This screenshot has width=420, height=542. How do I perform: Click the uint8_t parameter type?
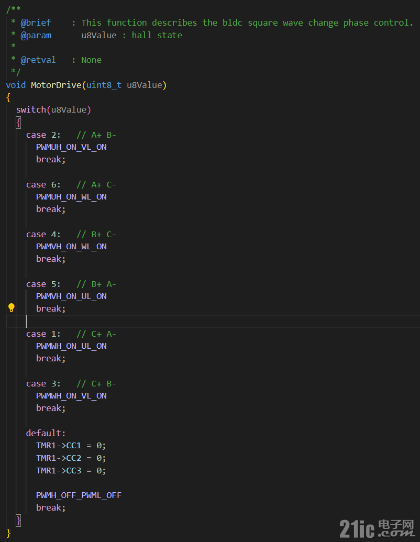point(104,85)
